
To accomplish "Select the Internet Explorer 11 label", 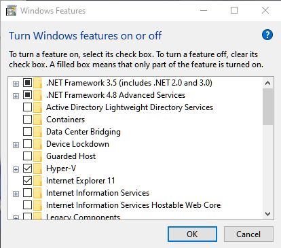I will 81,181.
